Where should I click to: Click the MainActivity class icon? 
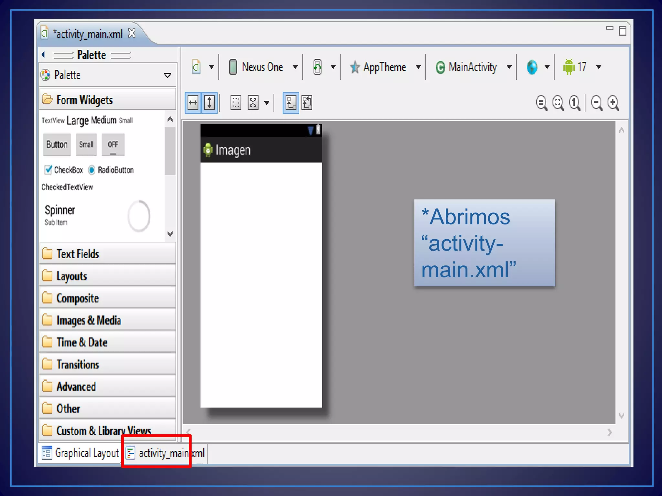440,67
